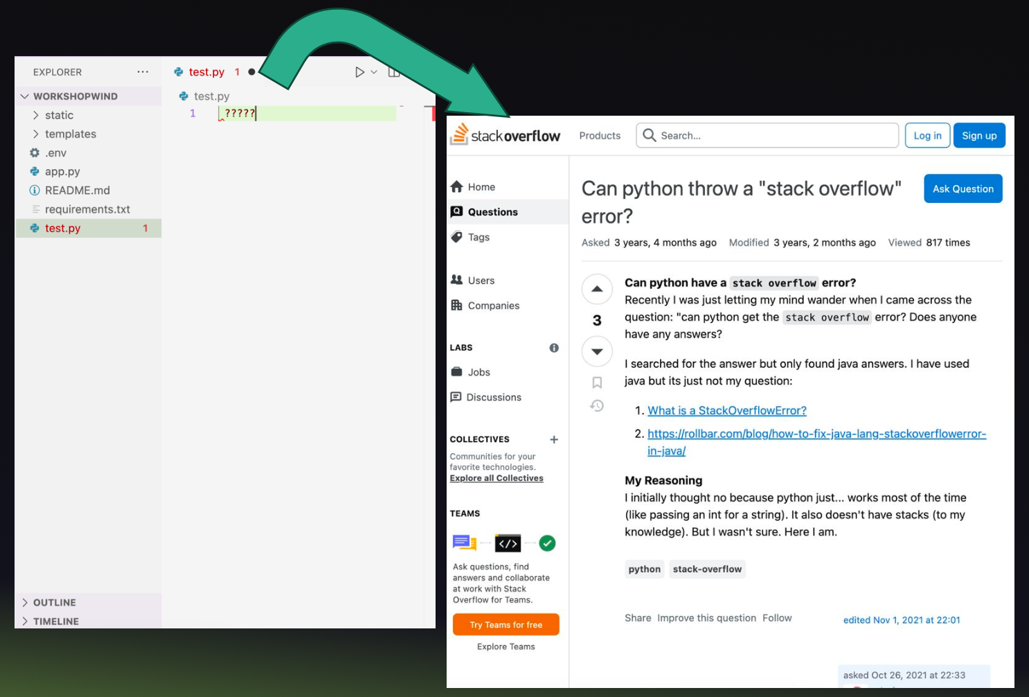1029x697 pixels.
Task: Click test.py in the editor breadcrumb
Action: click(x=211, y=96)
